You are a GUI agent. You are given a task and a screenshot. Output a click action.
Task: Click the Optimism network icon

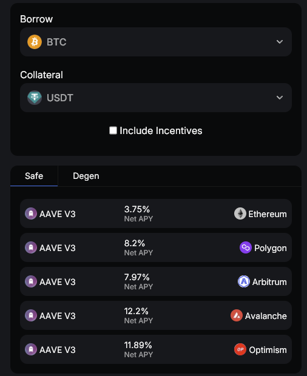coord(240,349)
